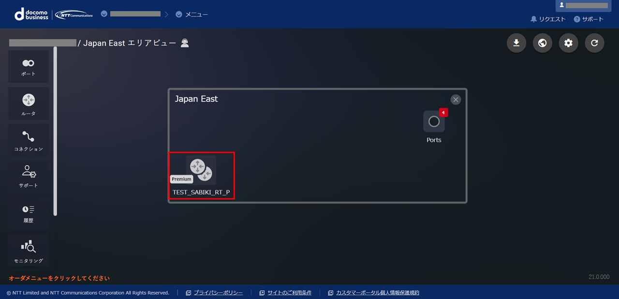Show the 履歴 (History) panel
The width and height of the screenshot is (619, 299).
29,213
